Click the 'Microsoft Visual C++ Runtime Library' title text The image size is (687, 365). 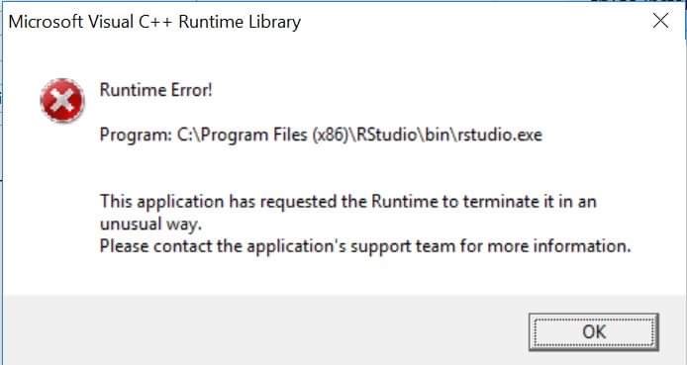(x=154, y=22)
